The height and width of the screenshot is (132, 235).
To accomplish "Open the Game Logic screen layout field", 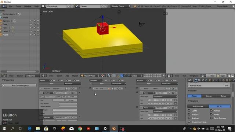I will point(57,6).
